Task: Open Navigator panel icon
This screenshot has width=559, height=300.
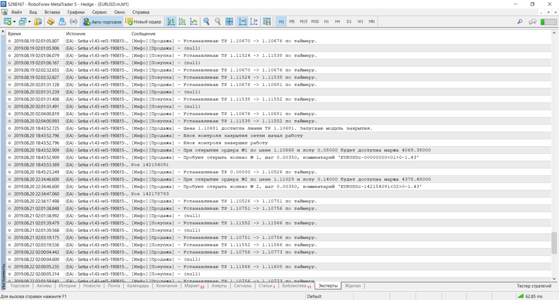Action: (51, 21)
